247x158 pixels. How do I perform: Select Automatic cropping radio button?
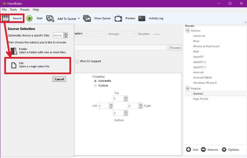pyautogui.click(x=95, y=81)
